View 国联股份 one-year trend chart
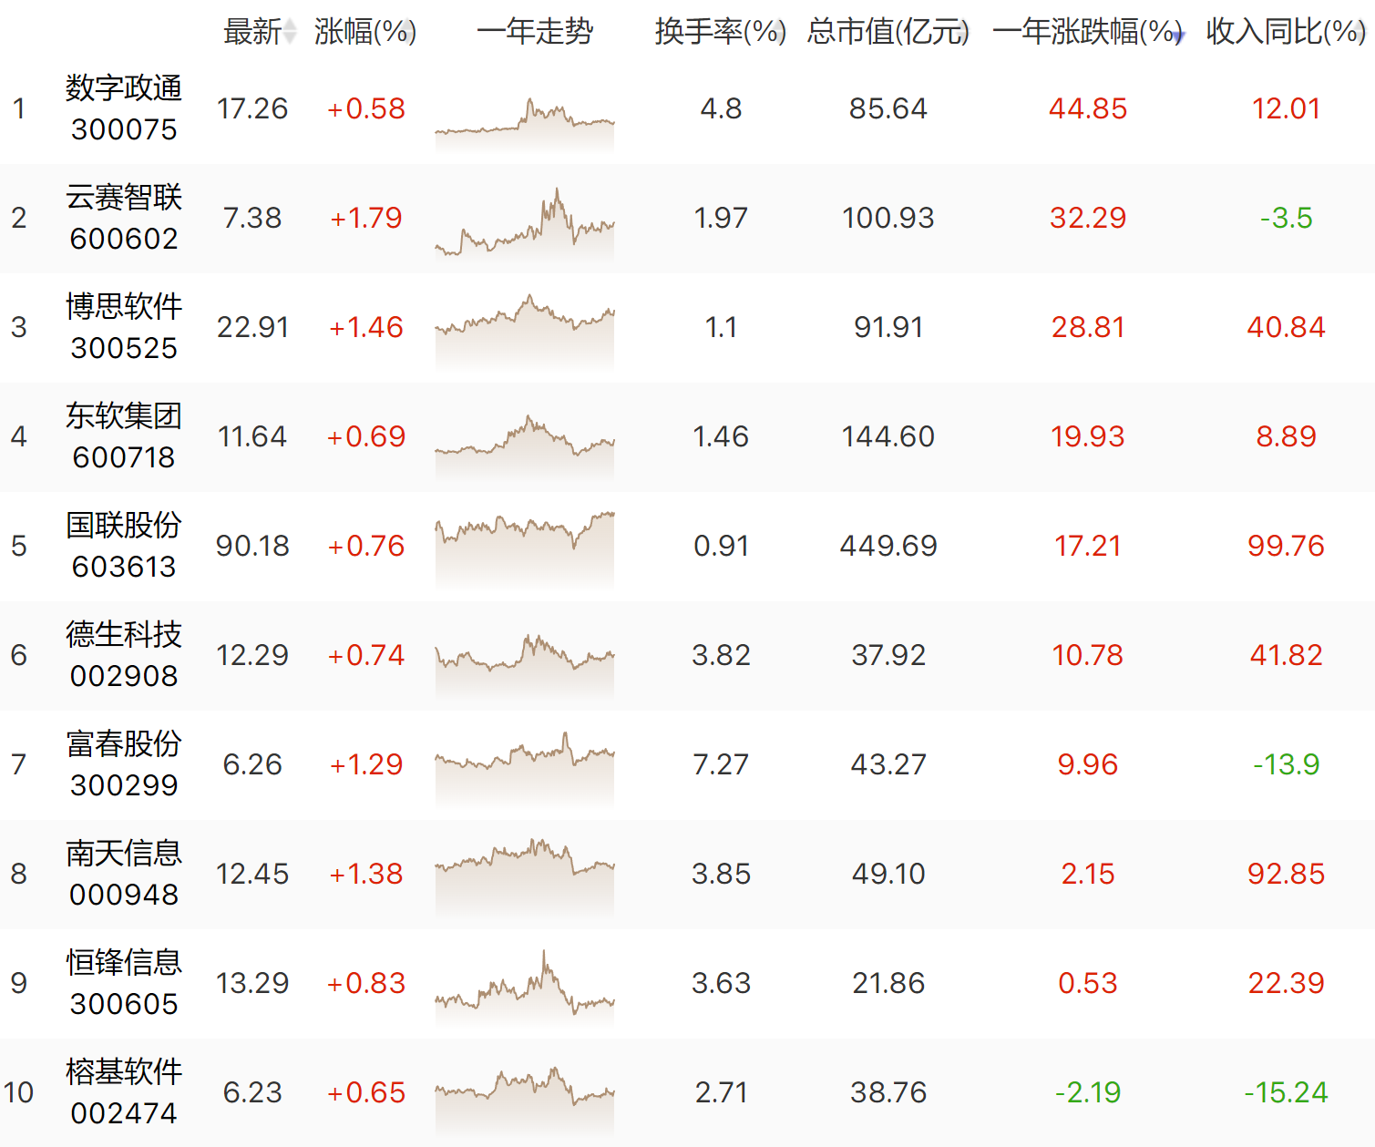This screenshot has width=1375, height=1147. (525, 548)
